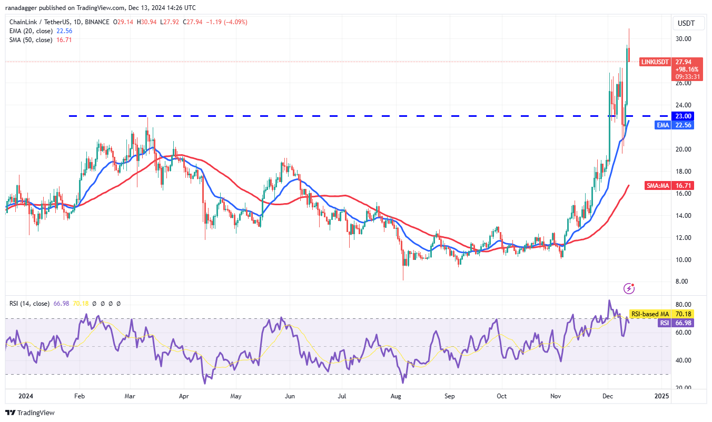Click the red SMA:MA tag near price scale
The height and width of the screenshot is (422, 712).
tap(657, 185)
